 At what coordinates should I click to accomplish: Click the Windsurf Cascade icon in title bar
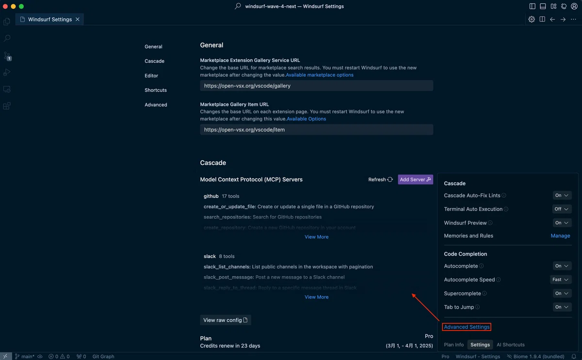[564, 6]
